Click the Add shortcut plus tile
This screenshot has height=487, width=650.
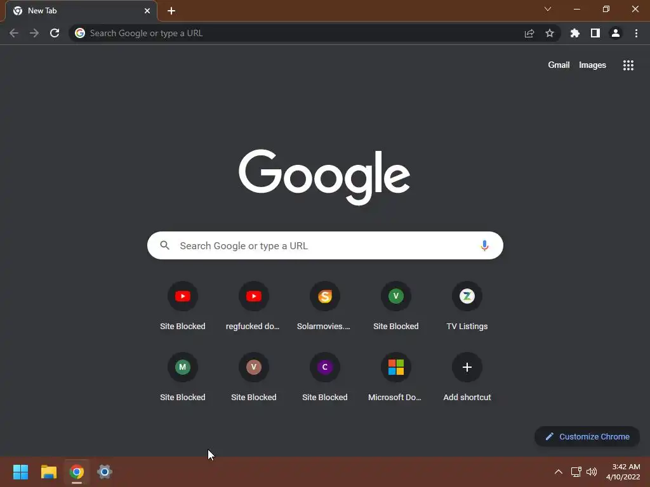(467, 377)
